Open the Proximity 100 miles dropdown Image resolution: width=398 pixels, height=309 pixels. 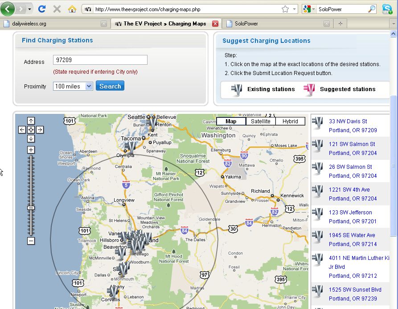pyautogui.click(x=88, y=86)
